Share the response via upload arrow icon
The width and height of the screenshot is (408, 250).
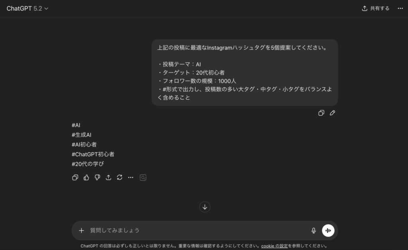108,178
